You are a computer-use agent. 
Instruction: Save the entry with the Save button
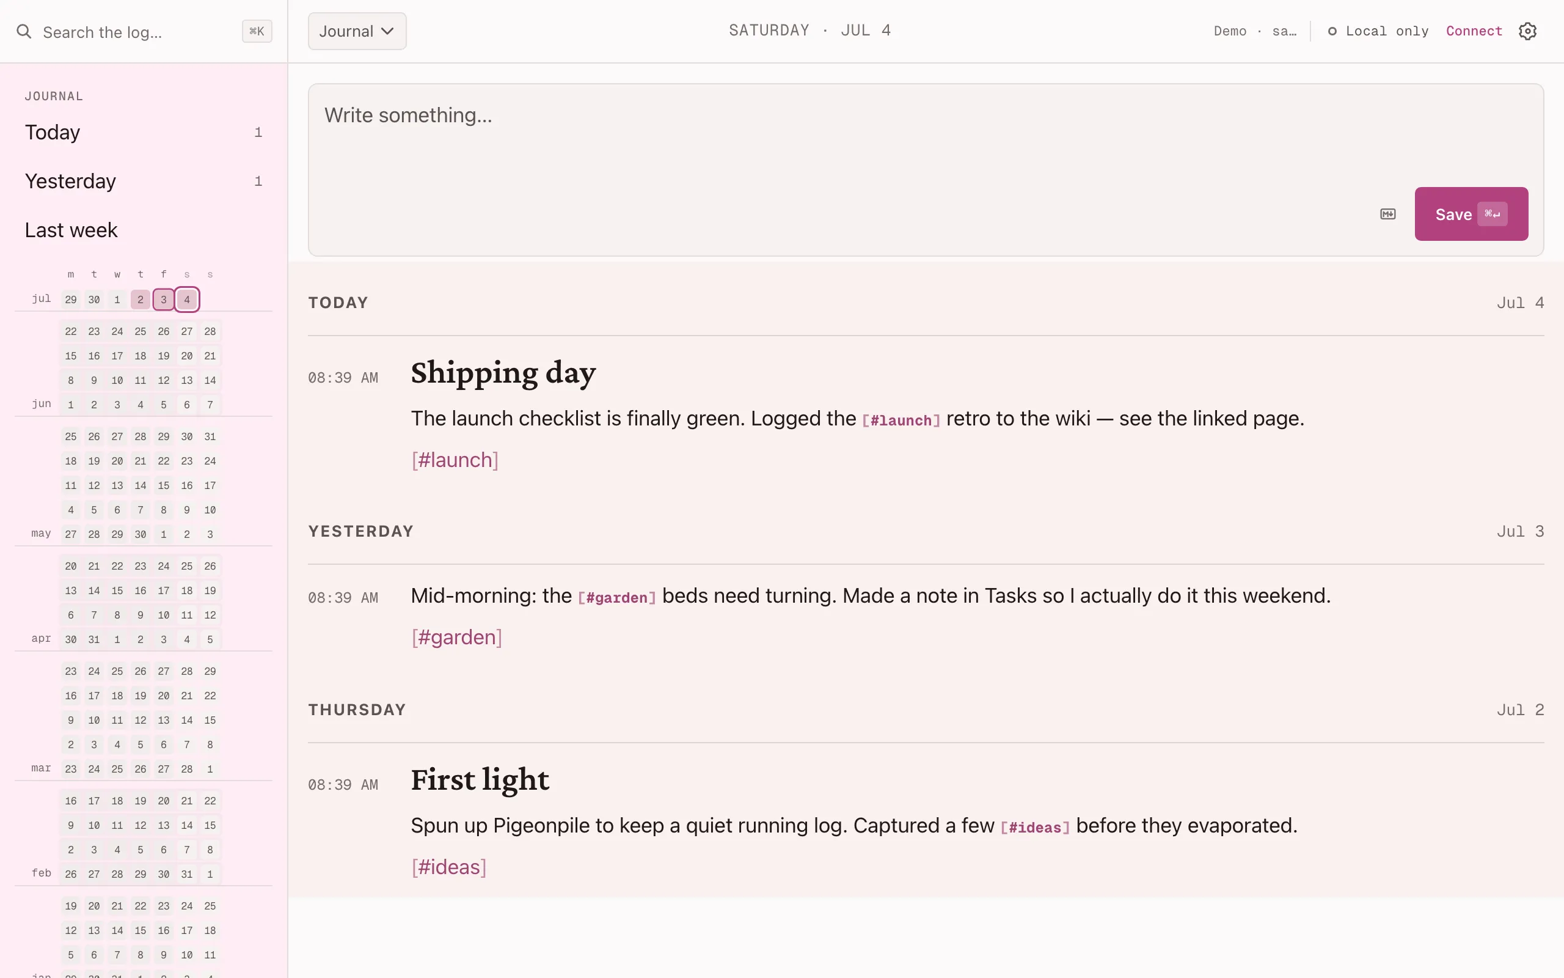(1471, 214)
